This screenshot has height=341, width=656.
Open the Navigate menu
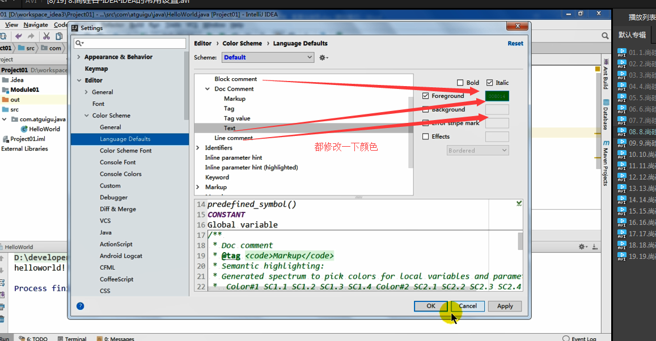pyautogui.click(x=36, y=25)
